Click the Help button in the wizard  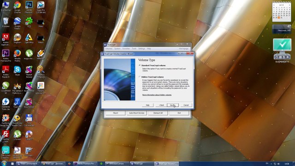click(147, 105)
